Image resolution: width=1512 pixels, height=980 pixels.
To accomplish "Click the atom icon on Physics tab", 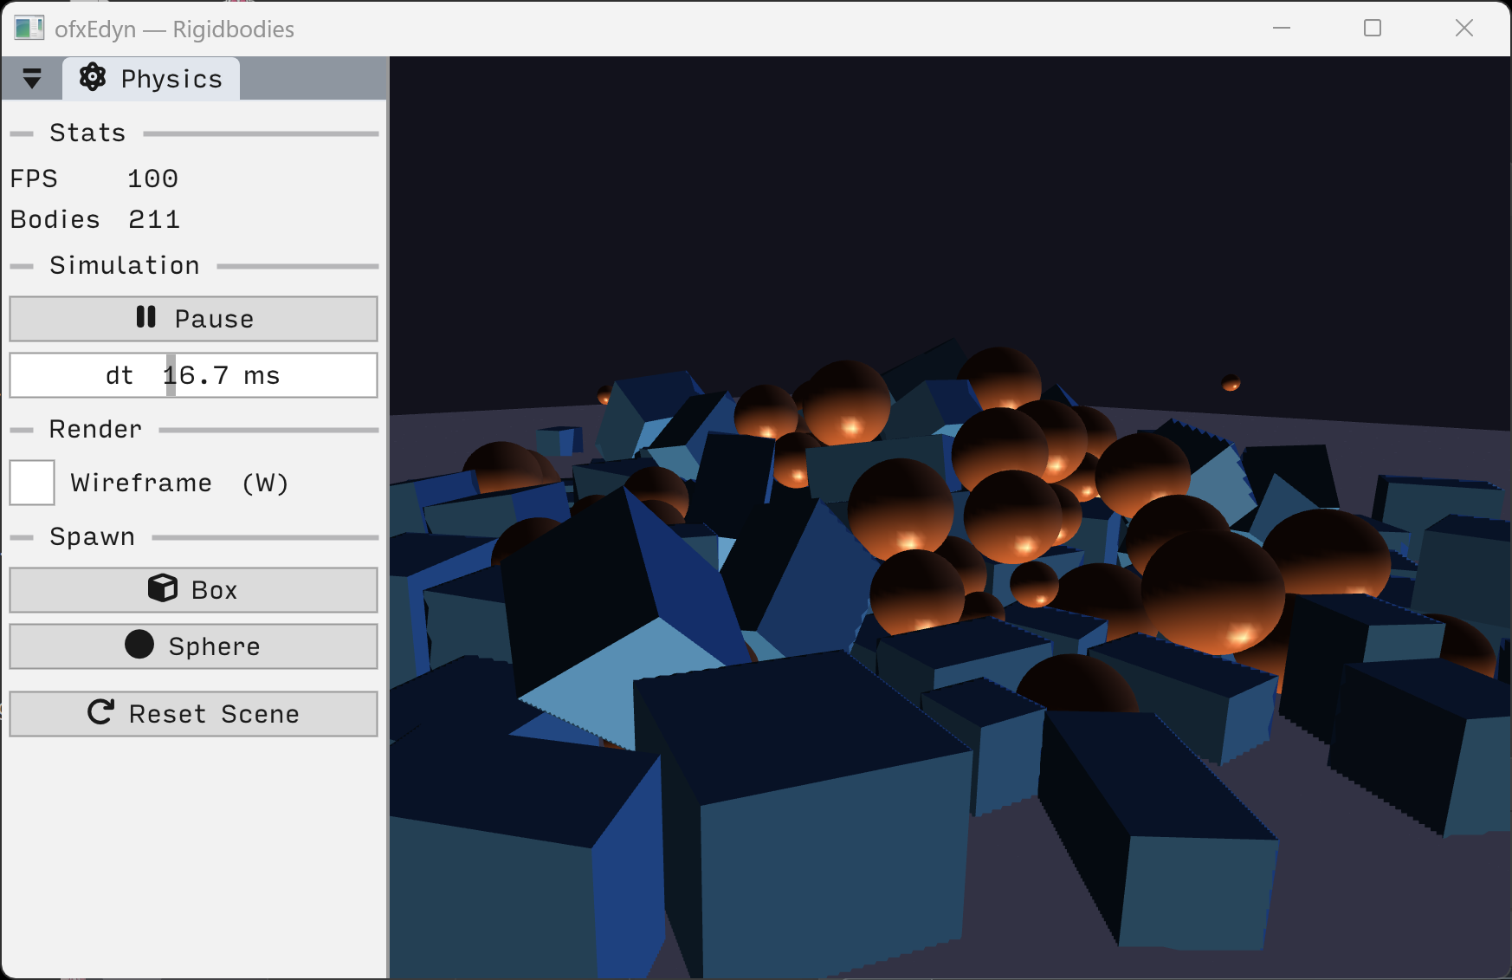I will [93, 78].
